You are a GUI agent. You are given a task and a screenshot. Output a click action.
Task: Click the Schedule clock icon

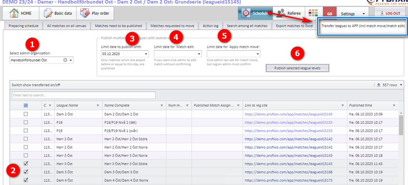click(246, 13)
